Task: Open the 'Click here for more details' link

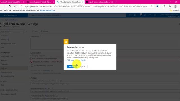Action: coord(76,60)
